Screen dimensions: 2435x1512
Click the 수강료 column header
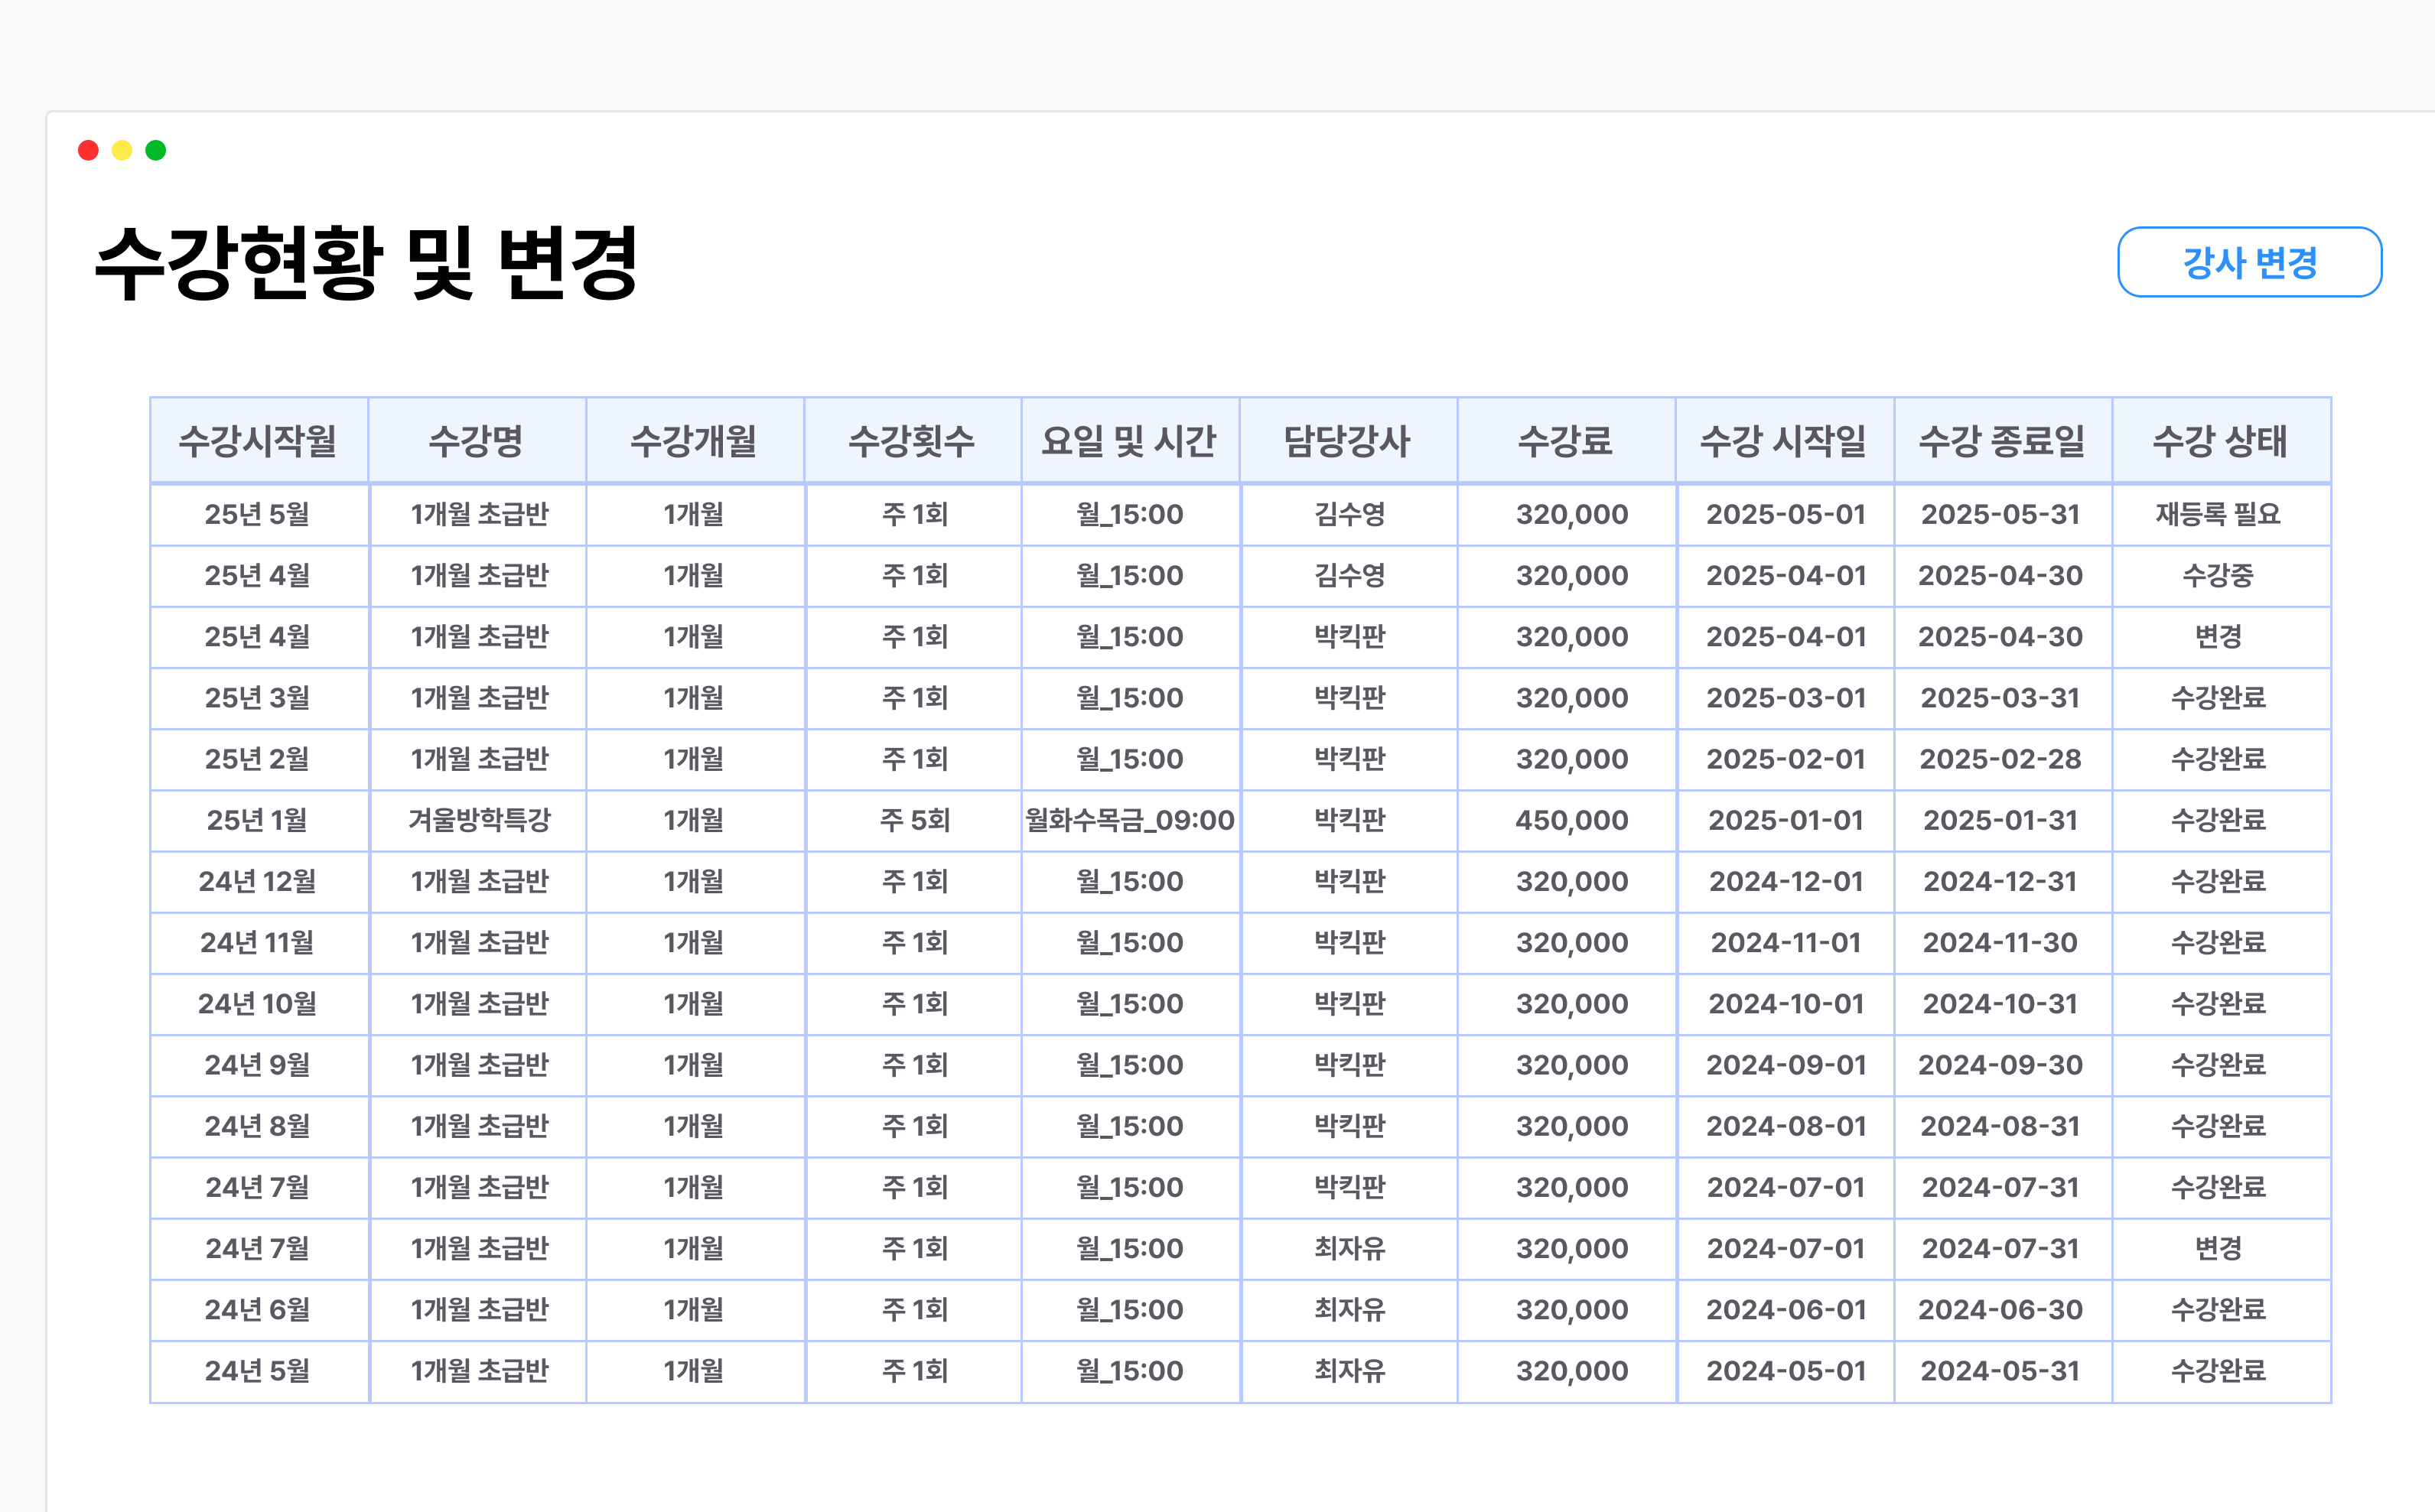coord(1566,440)
